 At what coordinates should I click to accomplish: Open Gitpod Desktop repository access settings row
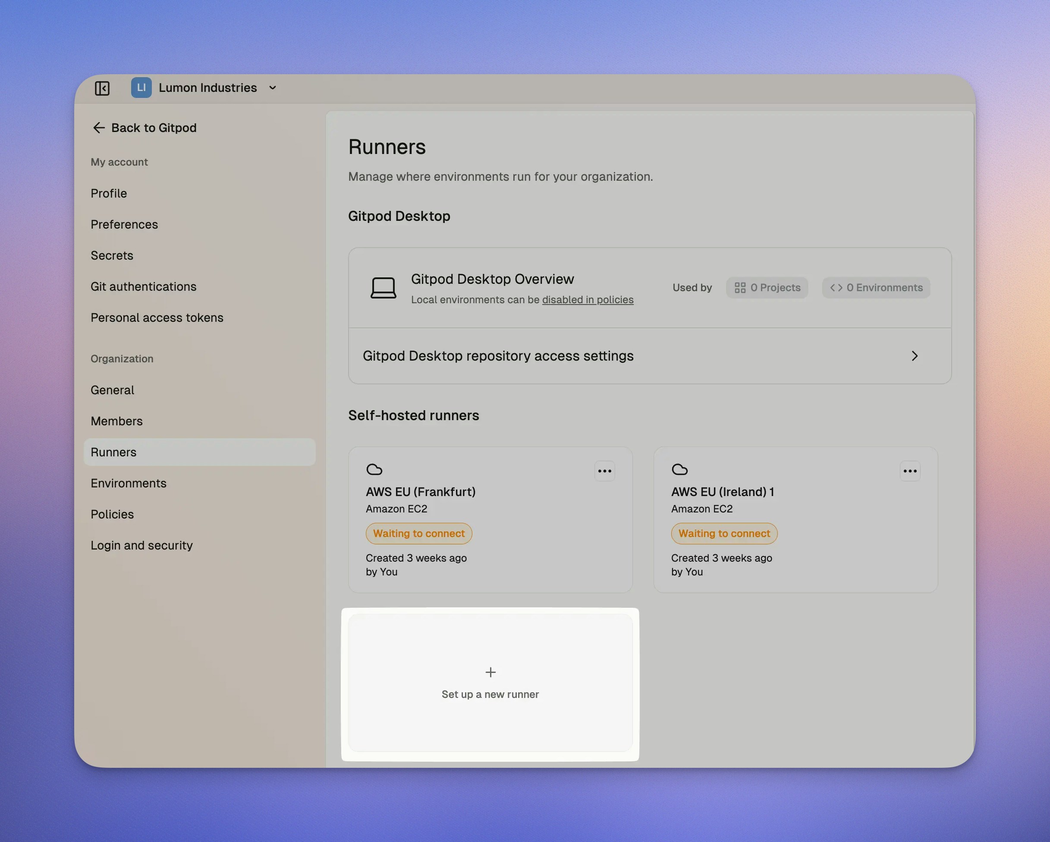pos(498,356)
